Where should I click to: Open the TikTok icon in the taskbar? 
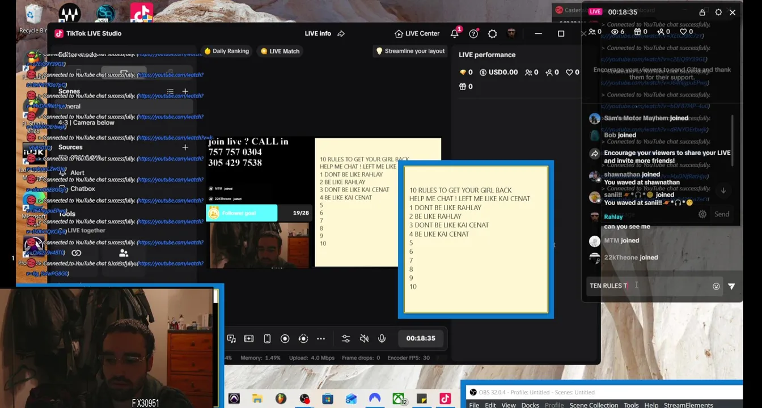pos(445,399)
